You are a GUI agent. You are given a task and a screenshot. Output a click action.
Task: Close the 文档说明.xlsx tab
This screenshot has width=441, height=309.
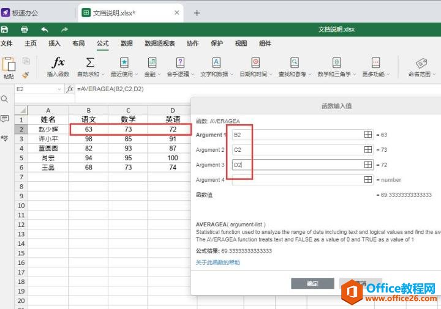click(x=176, y=13)
